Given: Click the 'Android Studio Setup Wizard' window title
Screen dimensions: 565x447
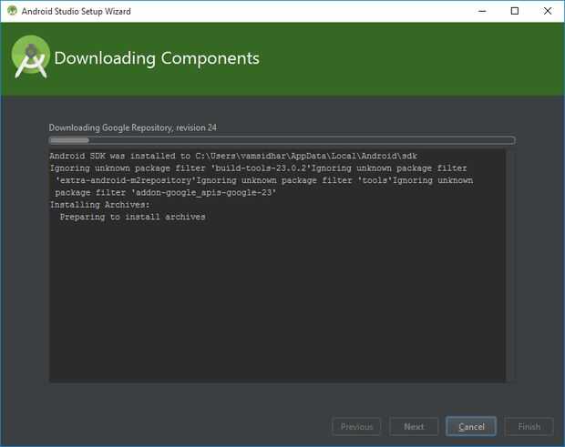Looking at the screenshot, I should coord(76,11).
